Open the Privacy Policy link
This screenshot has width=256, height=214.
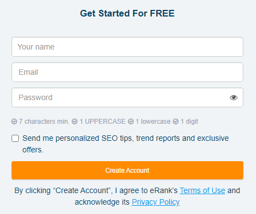(x=156, y=202)
